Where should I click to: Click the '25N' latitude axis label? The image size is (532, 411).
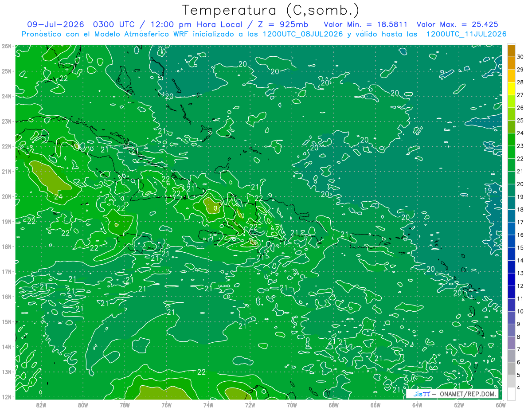7,71
